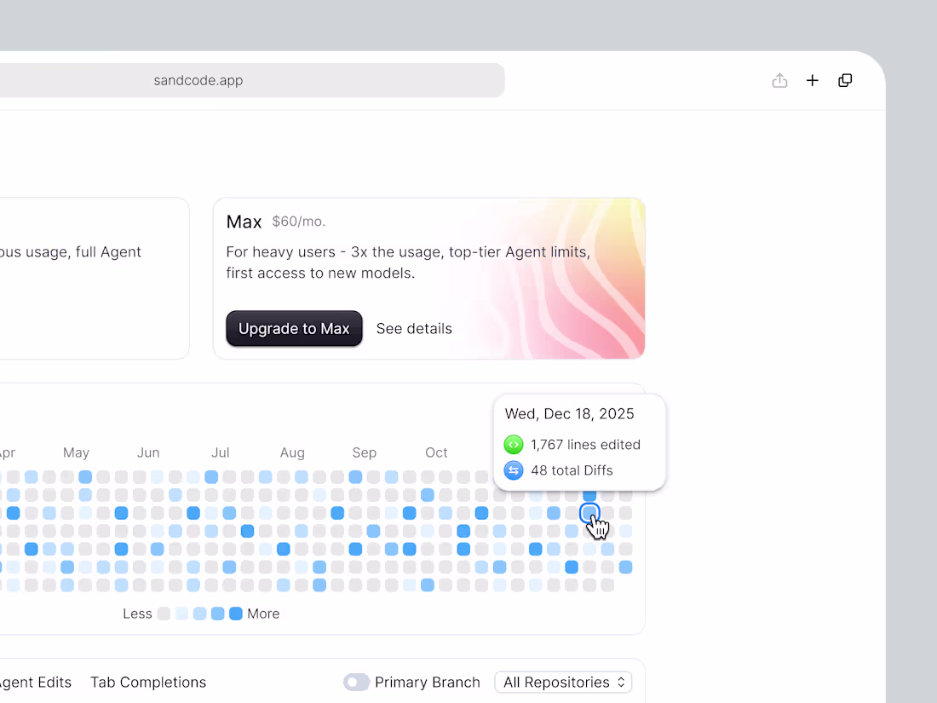Click the highlighted Dec 18 heatmap cell
937x703 pixels.
click(x=589, y=513)
